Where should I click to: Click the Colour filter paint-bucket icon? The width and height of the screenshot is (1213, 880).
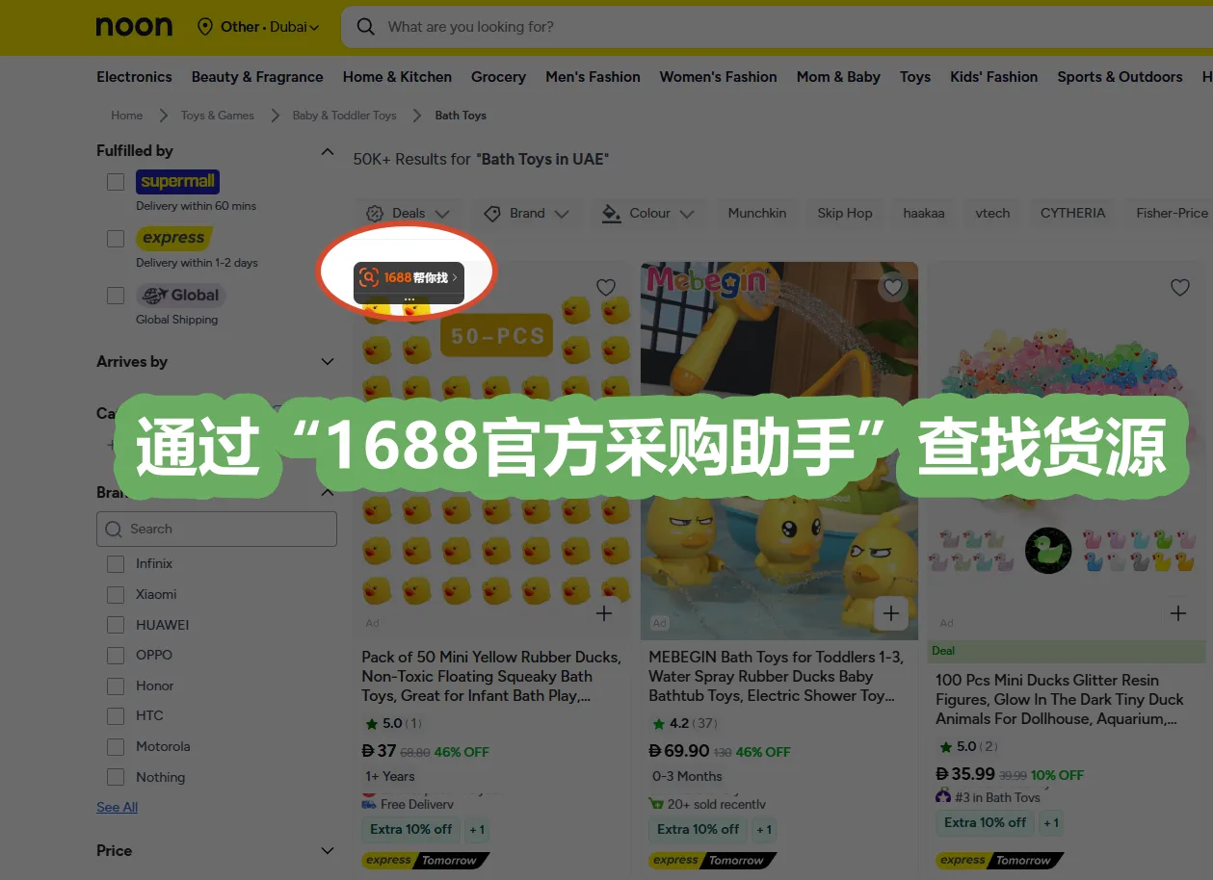611,214
